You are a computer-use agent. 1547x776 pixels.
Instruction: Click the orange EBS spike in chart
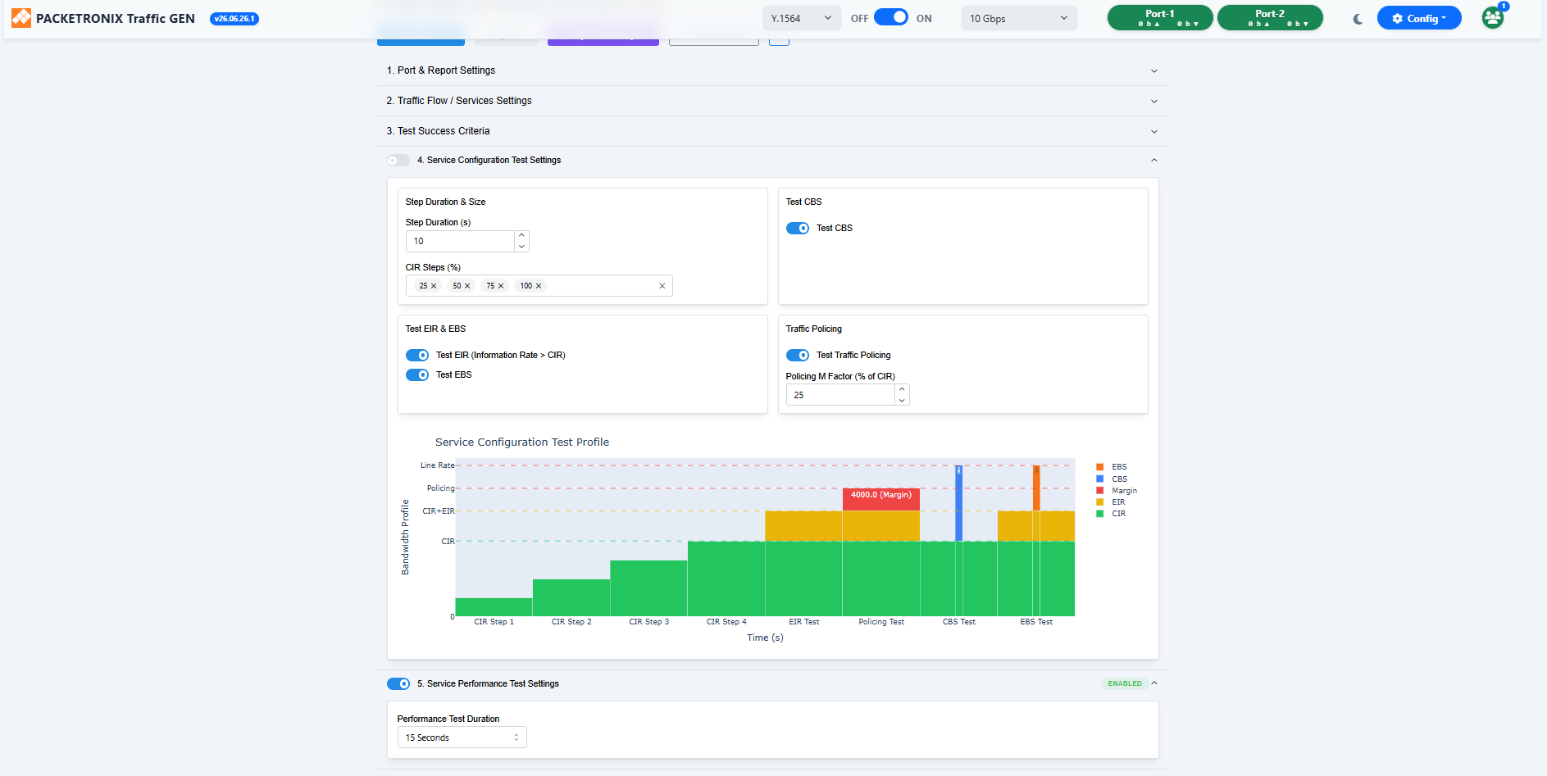pyautogui.click(x=1036, y=488)
